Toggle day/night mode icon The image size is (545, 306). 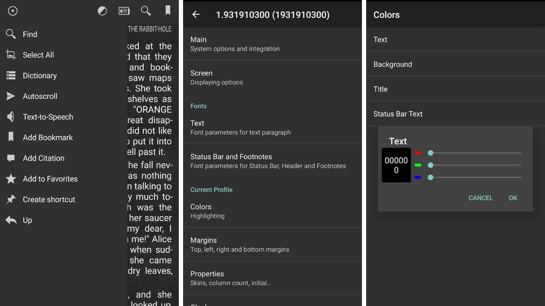[x=102, y=11]
